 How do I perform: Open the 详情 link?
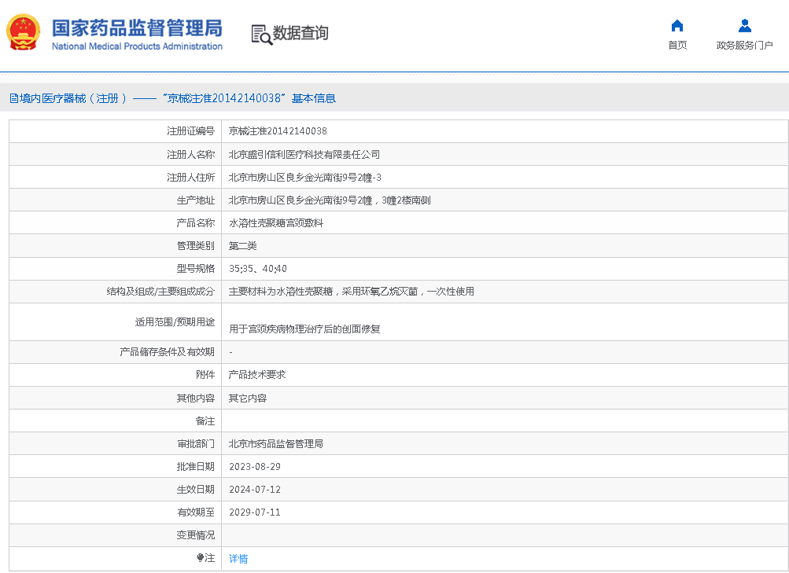point(238,559)
